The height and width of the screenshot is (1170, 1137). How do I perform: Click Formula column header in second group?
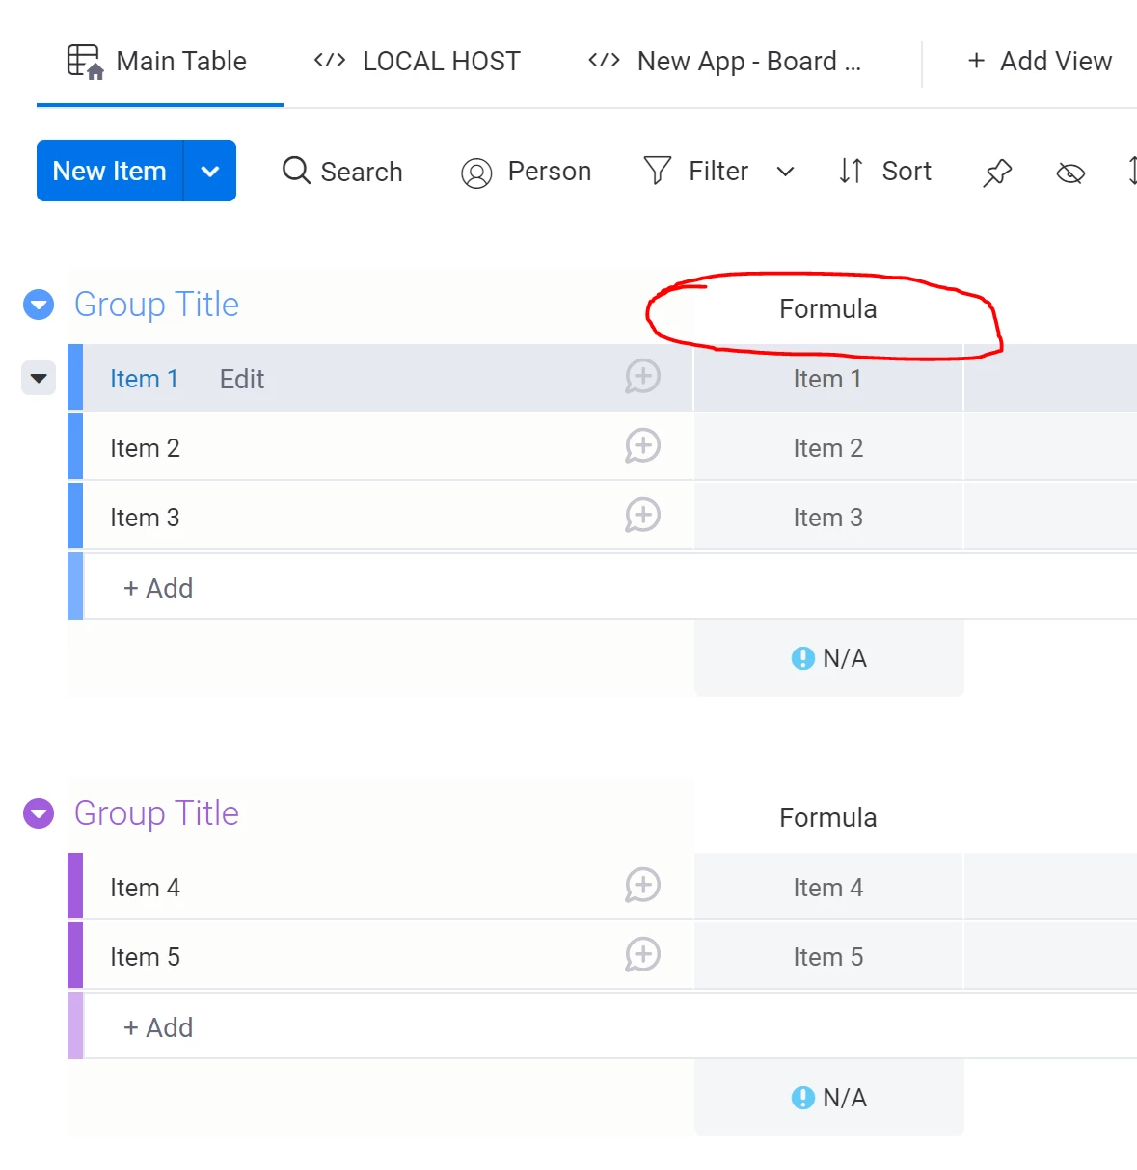click(828, 817)
